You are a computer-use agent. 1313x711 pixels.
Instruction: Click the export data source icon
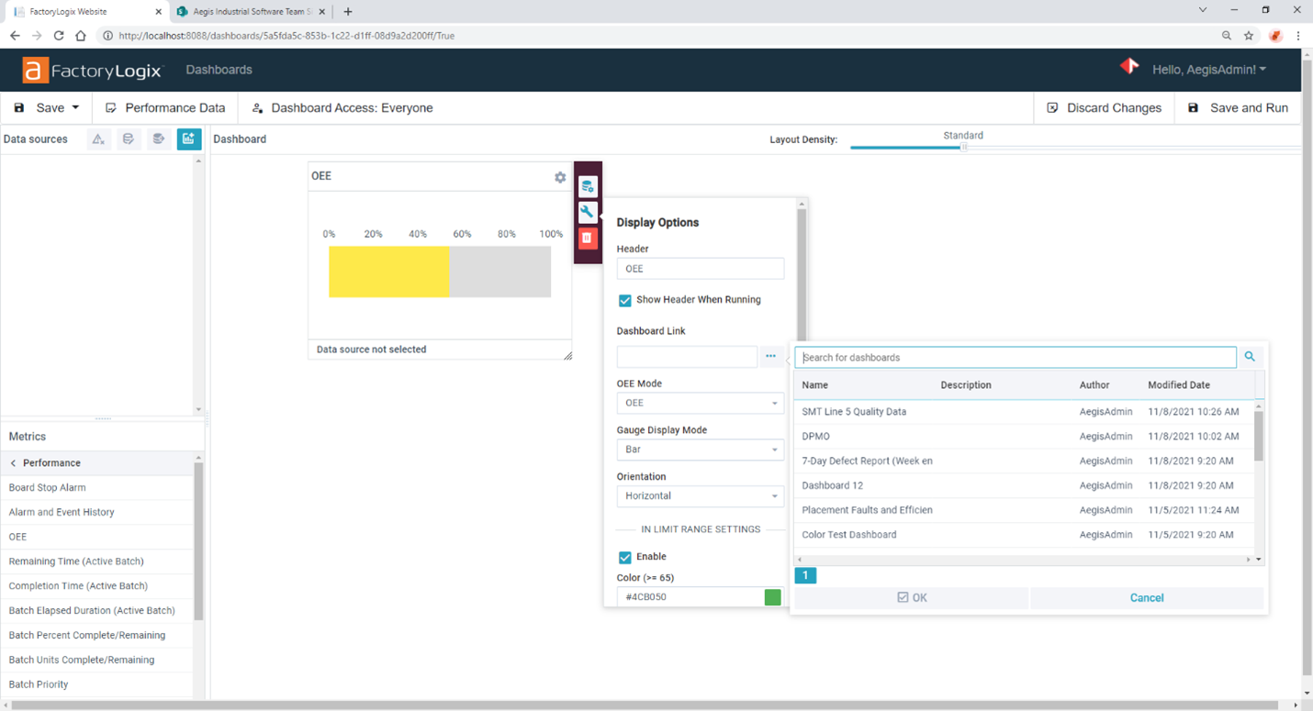(x=157, y=139)
